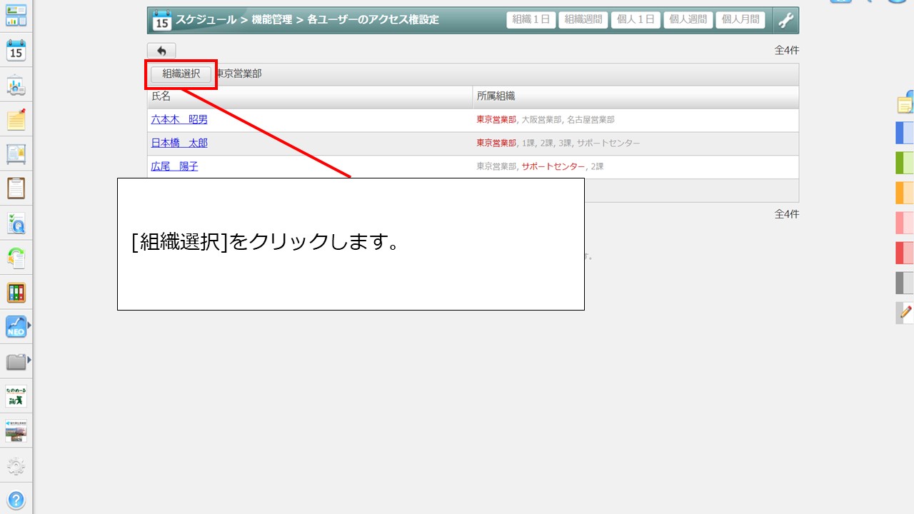Open the colored binders cabinet icon
The height and width of the screenshot is (514, 914).
(16, 292)
